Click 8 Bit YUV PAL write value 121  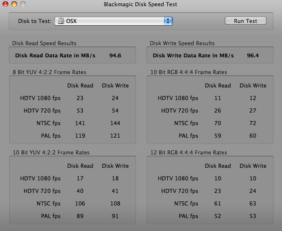(x=115, y=136)
